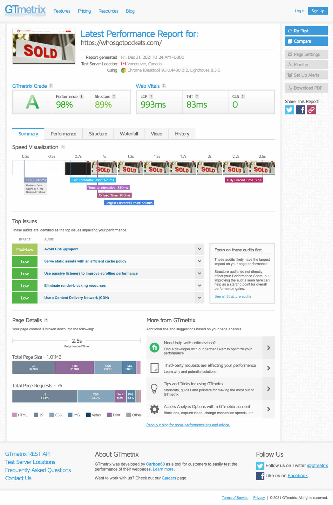This screenshot has width=333, height=505.
Task: Expand render-blocking resources audit chevron
Action: click(199, 285)
